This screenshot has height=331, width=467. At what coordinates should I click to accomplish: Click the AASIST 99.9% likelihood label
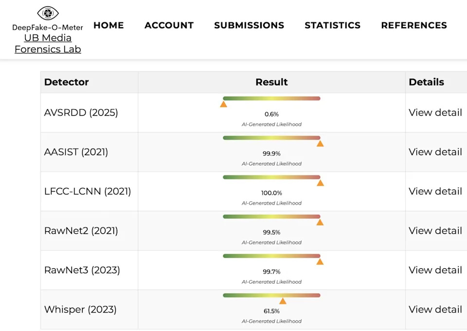point(271,154)
